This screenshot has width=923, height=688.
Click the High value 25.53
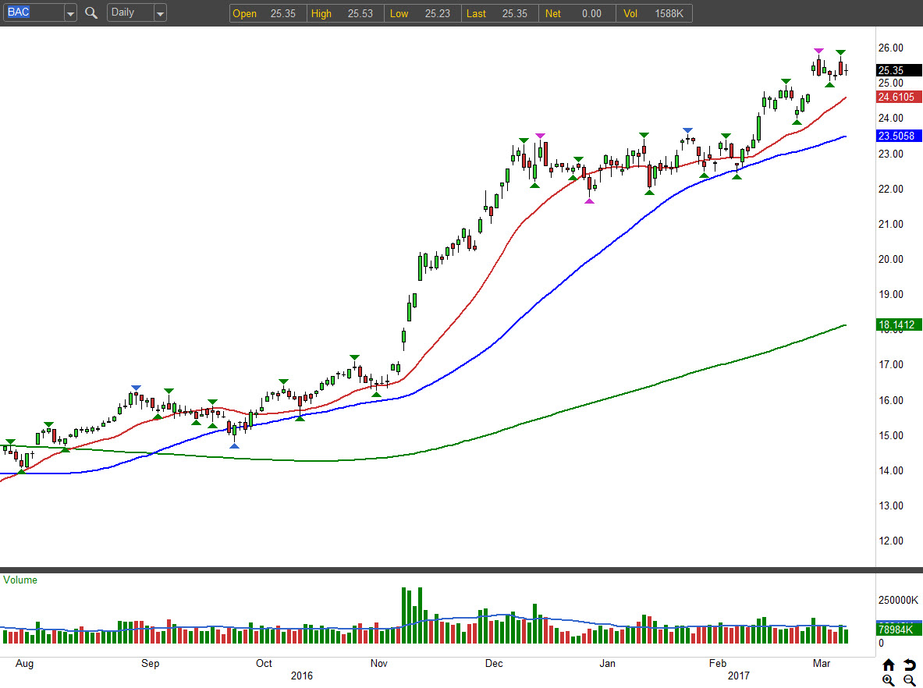click(360, 13)
